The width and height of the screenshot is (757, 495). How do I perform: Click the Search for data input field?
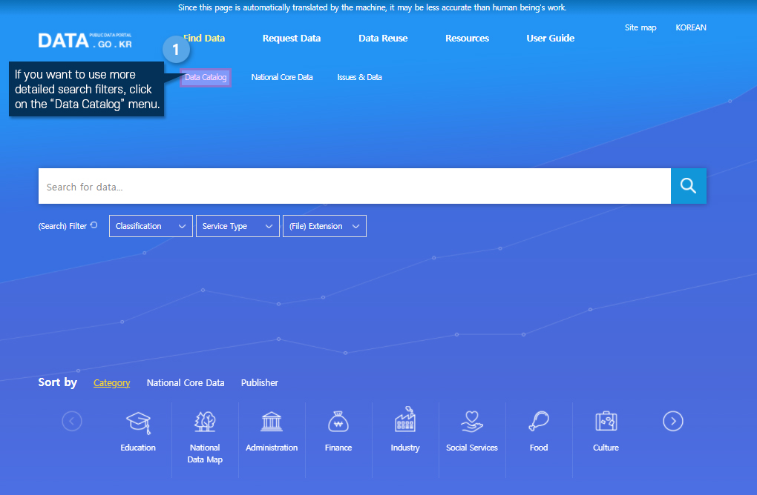click(354, 187)
